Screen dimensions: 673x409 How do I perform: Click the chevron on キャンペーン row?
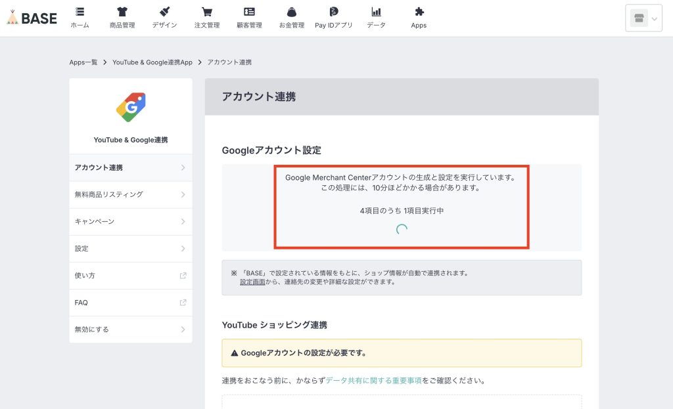183,222
